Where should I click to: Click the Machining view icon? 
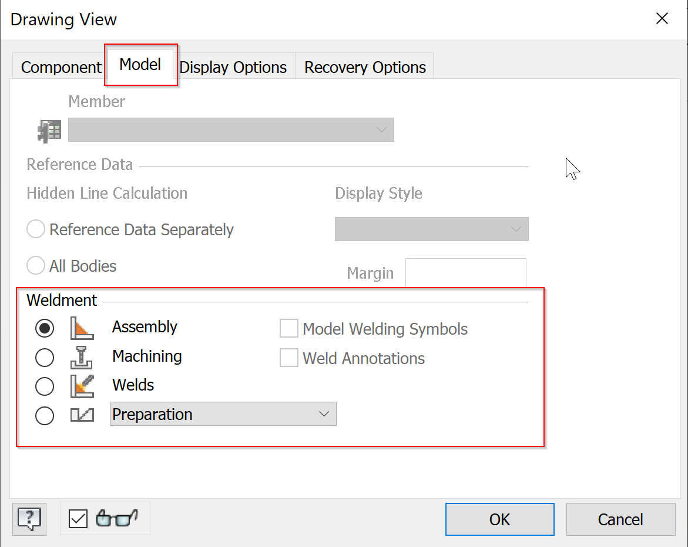coord(82,357)
